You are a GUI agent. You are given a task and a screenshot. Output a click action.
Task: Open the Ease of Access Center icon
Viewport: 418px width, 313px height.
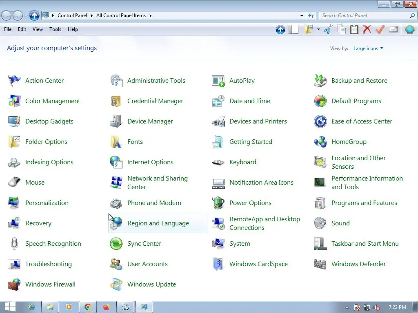[320, 121]
